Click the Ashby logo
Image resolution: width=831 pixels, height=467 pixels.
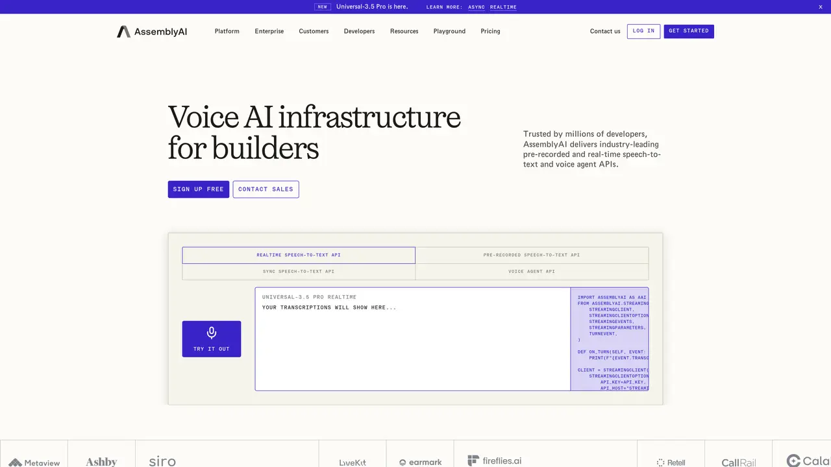click(x=101, y=462)
